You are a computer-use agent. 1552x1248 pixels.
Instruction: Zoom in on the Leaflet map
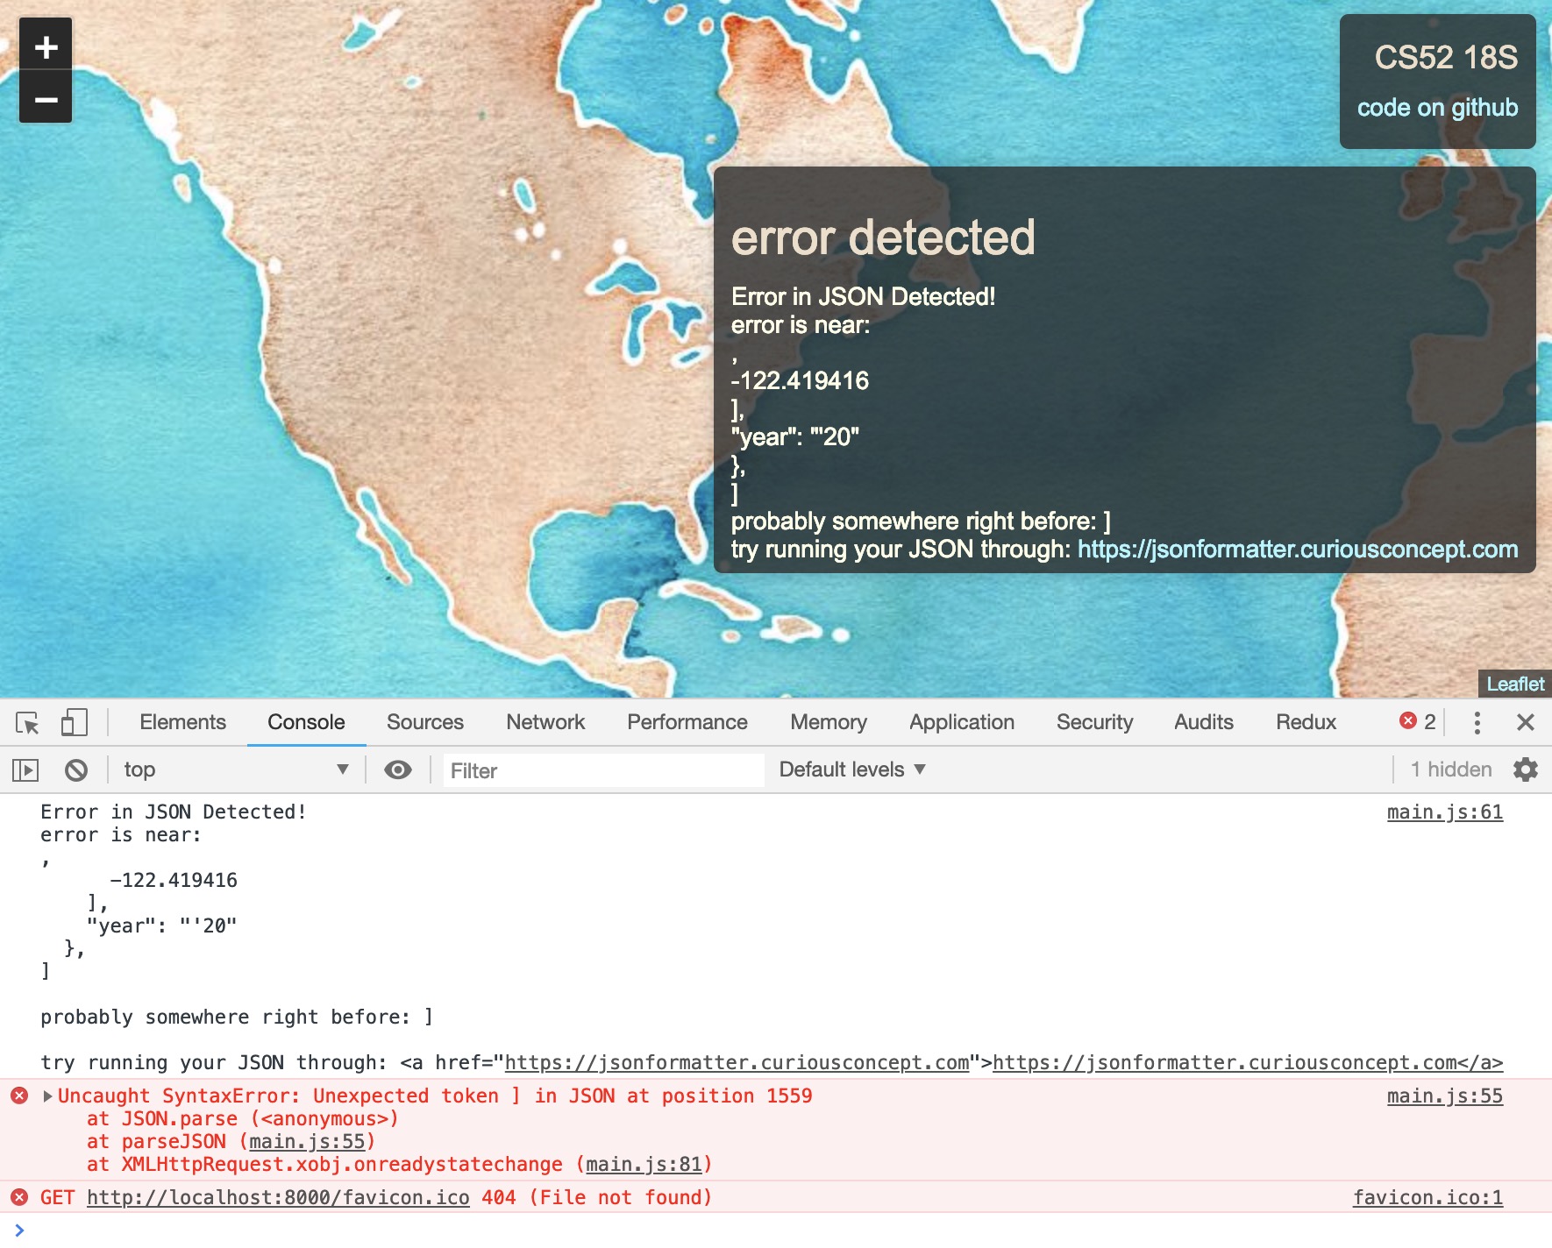pos(46,46)
